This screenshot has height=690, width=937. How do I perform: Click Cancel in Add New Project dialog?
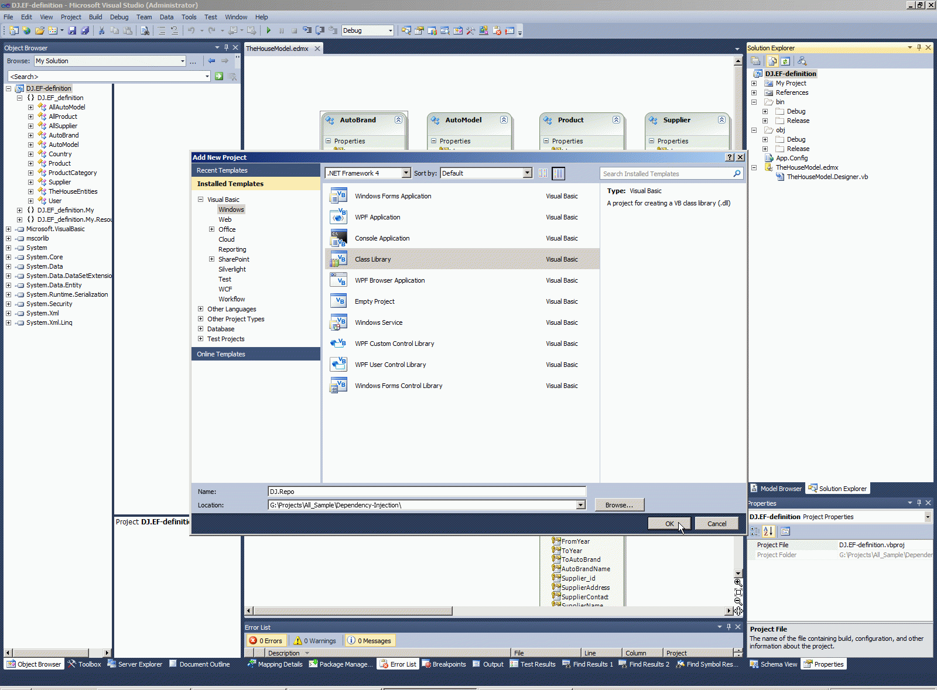(x=717, y=524)
